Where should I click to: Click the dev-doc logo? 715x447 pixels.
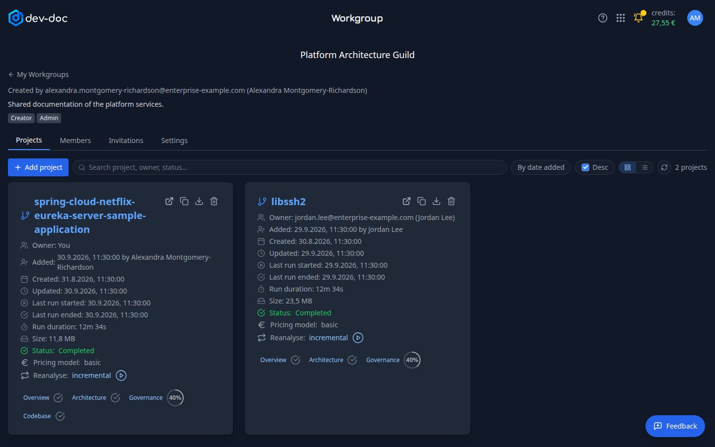click(x=38, y=18)
